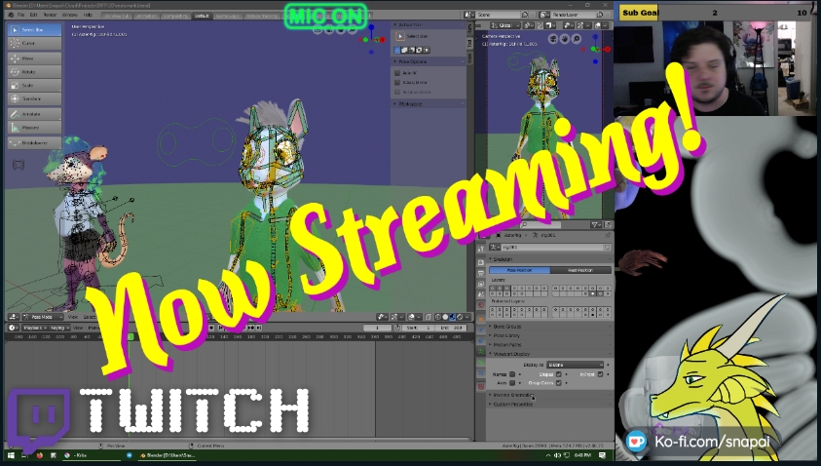The image size is (821, 466).
Task: Open the Windows Start menu
Action: coord(11,455)
